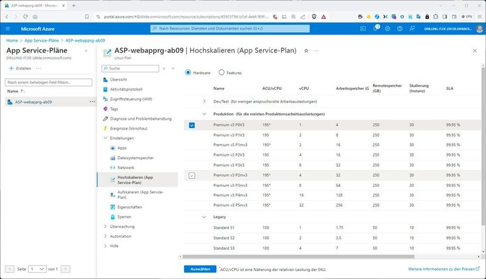Open Aufskalieren (App Service-Plan) menu item
Viewport: 486px width, 279px height.
pyautogui.click(x=140, y=195)
